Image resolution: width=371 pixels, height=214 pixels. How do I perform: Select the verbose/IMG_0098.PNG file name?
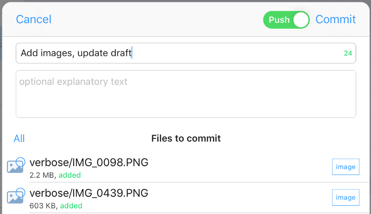click(89, 162)
